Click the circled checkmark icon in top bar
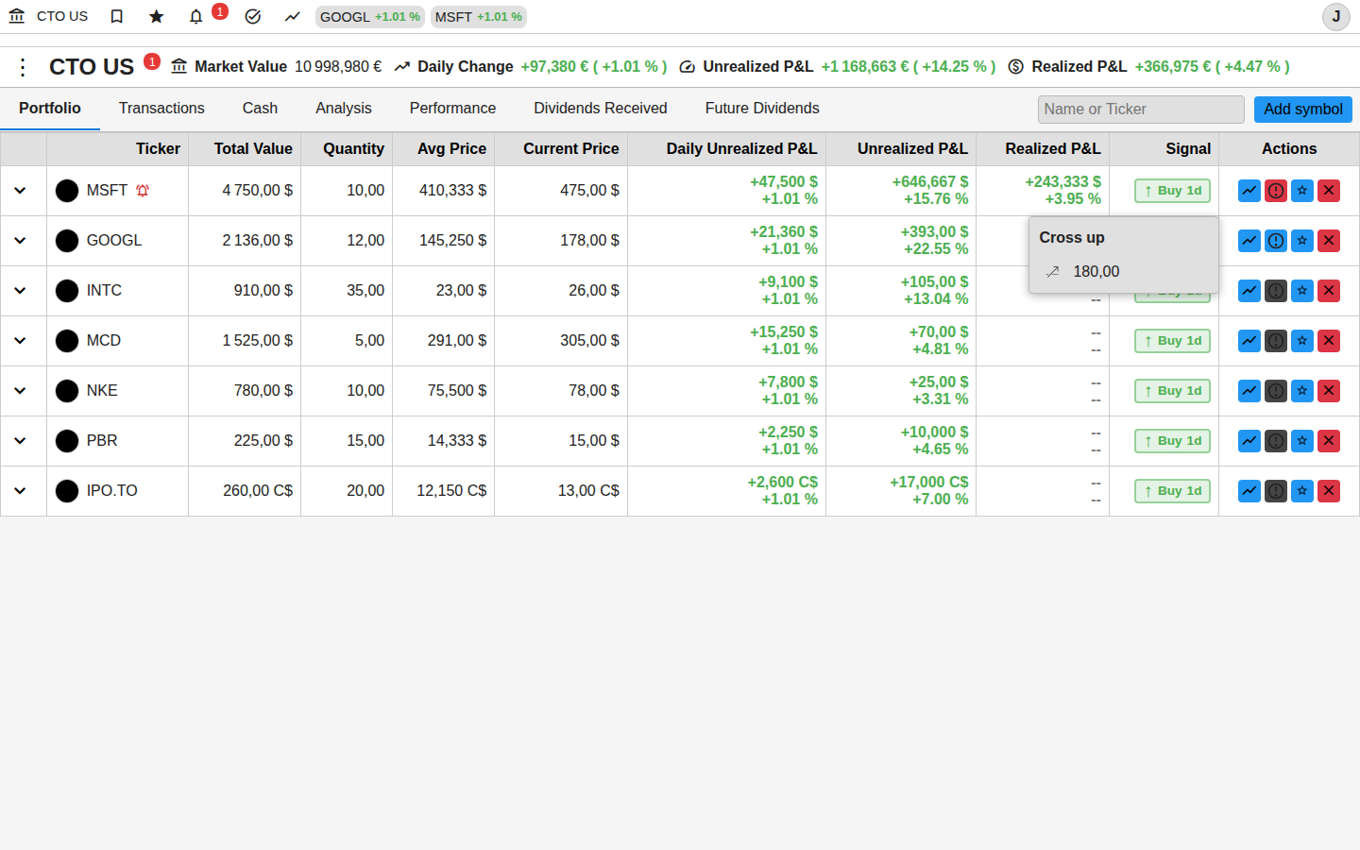The image size is (1360, 850). click(252, 16)
